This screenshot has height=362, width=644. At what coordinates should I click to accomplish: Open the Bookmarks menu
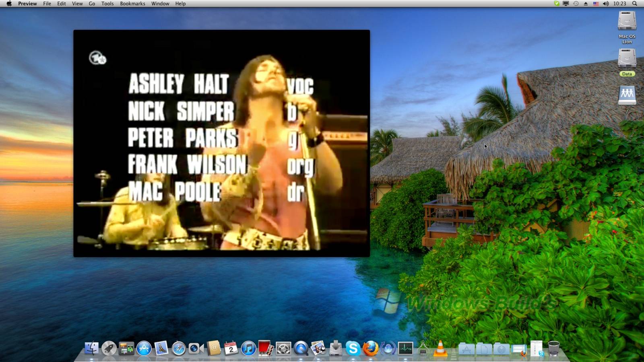(x=132, y=4)
